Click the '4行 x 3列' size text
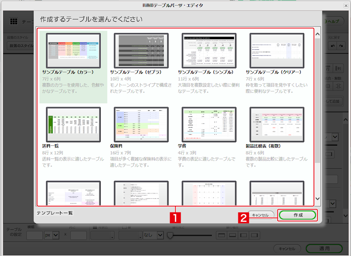The image size is (351, 256). [187, 153]
